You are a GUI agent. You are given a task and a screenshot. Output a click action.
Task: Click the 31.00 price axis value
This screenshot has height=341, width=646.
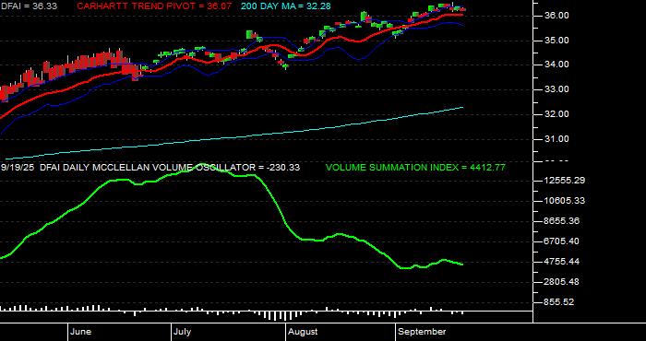click(557, 139)
